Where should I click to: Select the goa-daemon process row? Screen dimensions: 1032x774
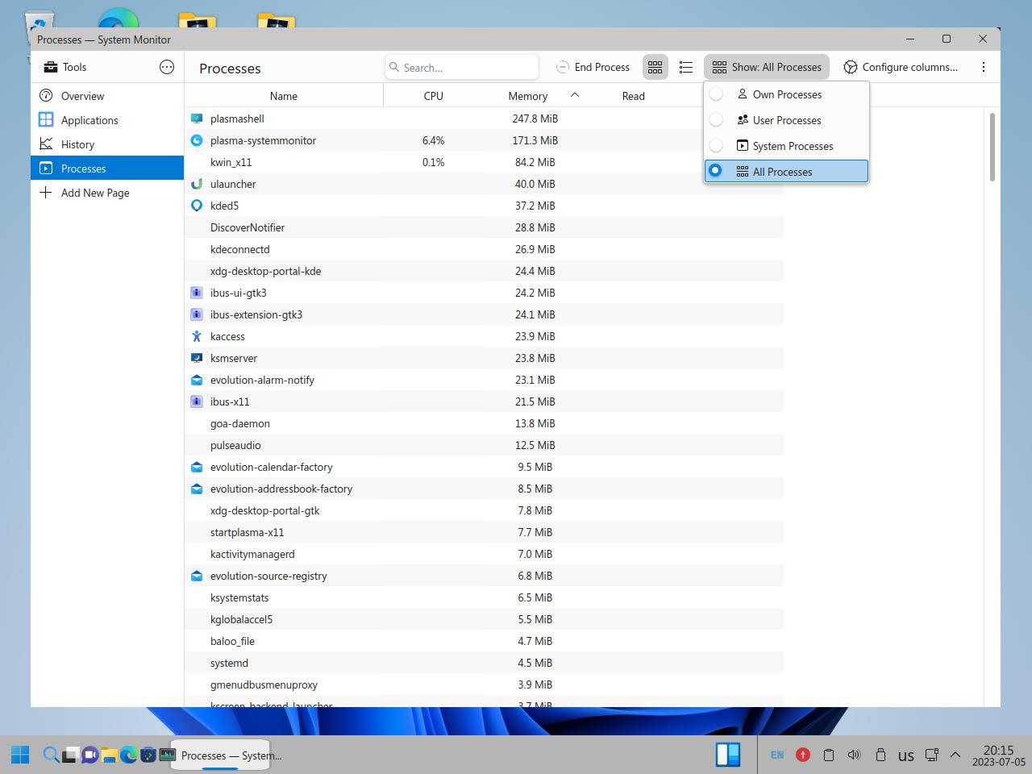click(484, 423)
